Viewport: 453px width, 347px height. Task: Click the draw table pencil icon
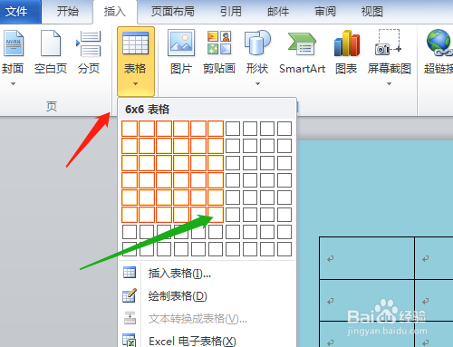(130, 295)
